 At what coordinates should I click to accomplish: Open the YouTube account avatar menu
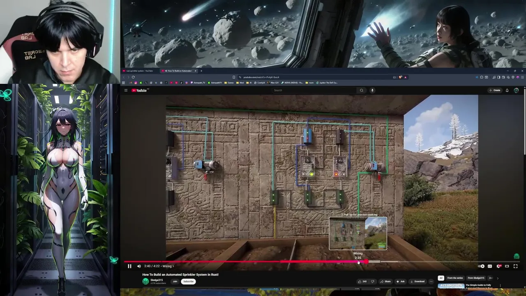point(516,90)
